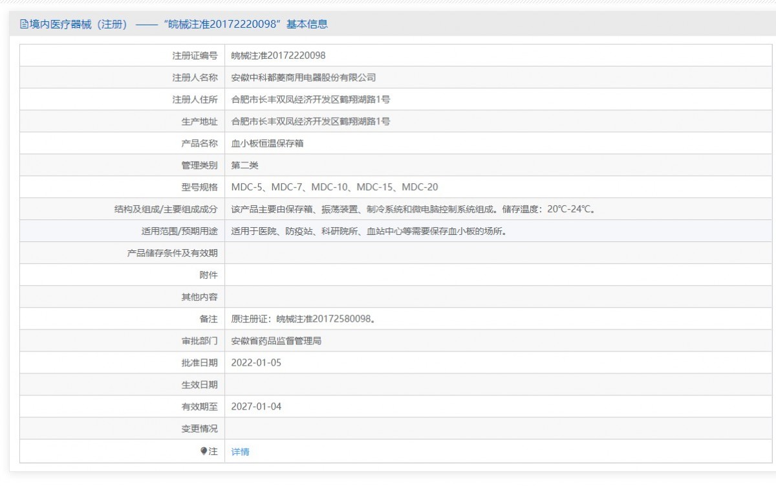Click the approving department 安徽省药品监督管理局
This screenshot has width=776, height=486.
tap(276, 341)
